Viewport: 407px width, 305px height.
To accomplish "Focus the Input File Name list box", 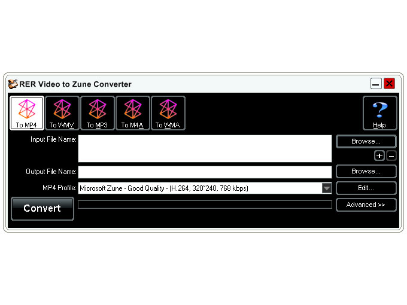I will click(x=205, y=148).
